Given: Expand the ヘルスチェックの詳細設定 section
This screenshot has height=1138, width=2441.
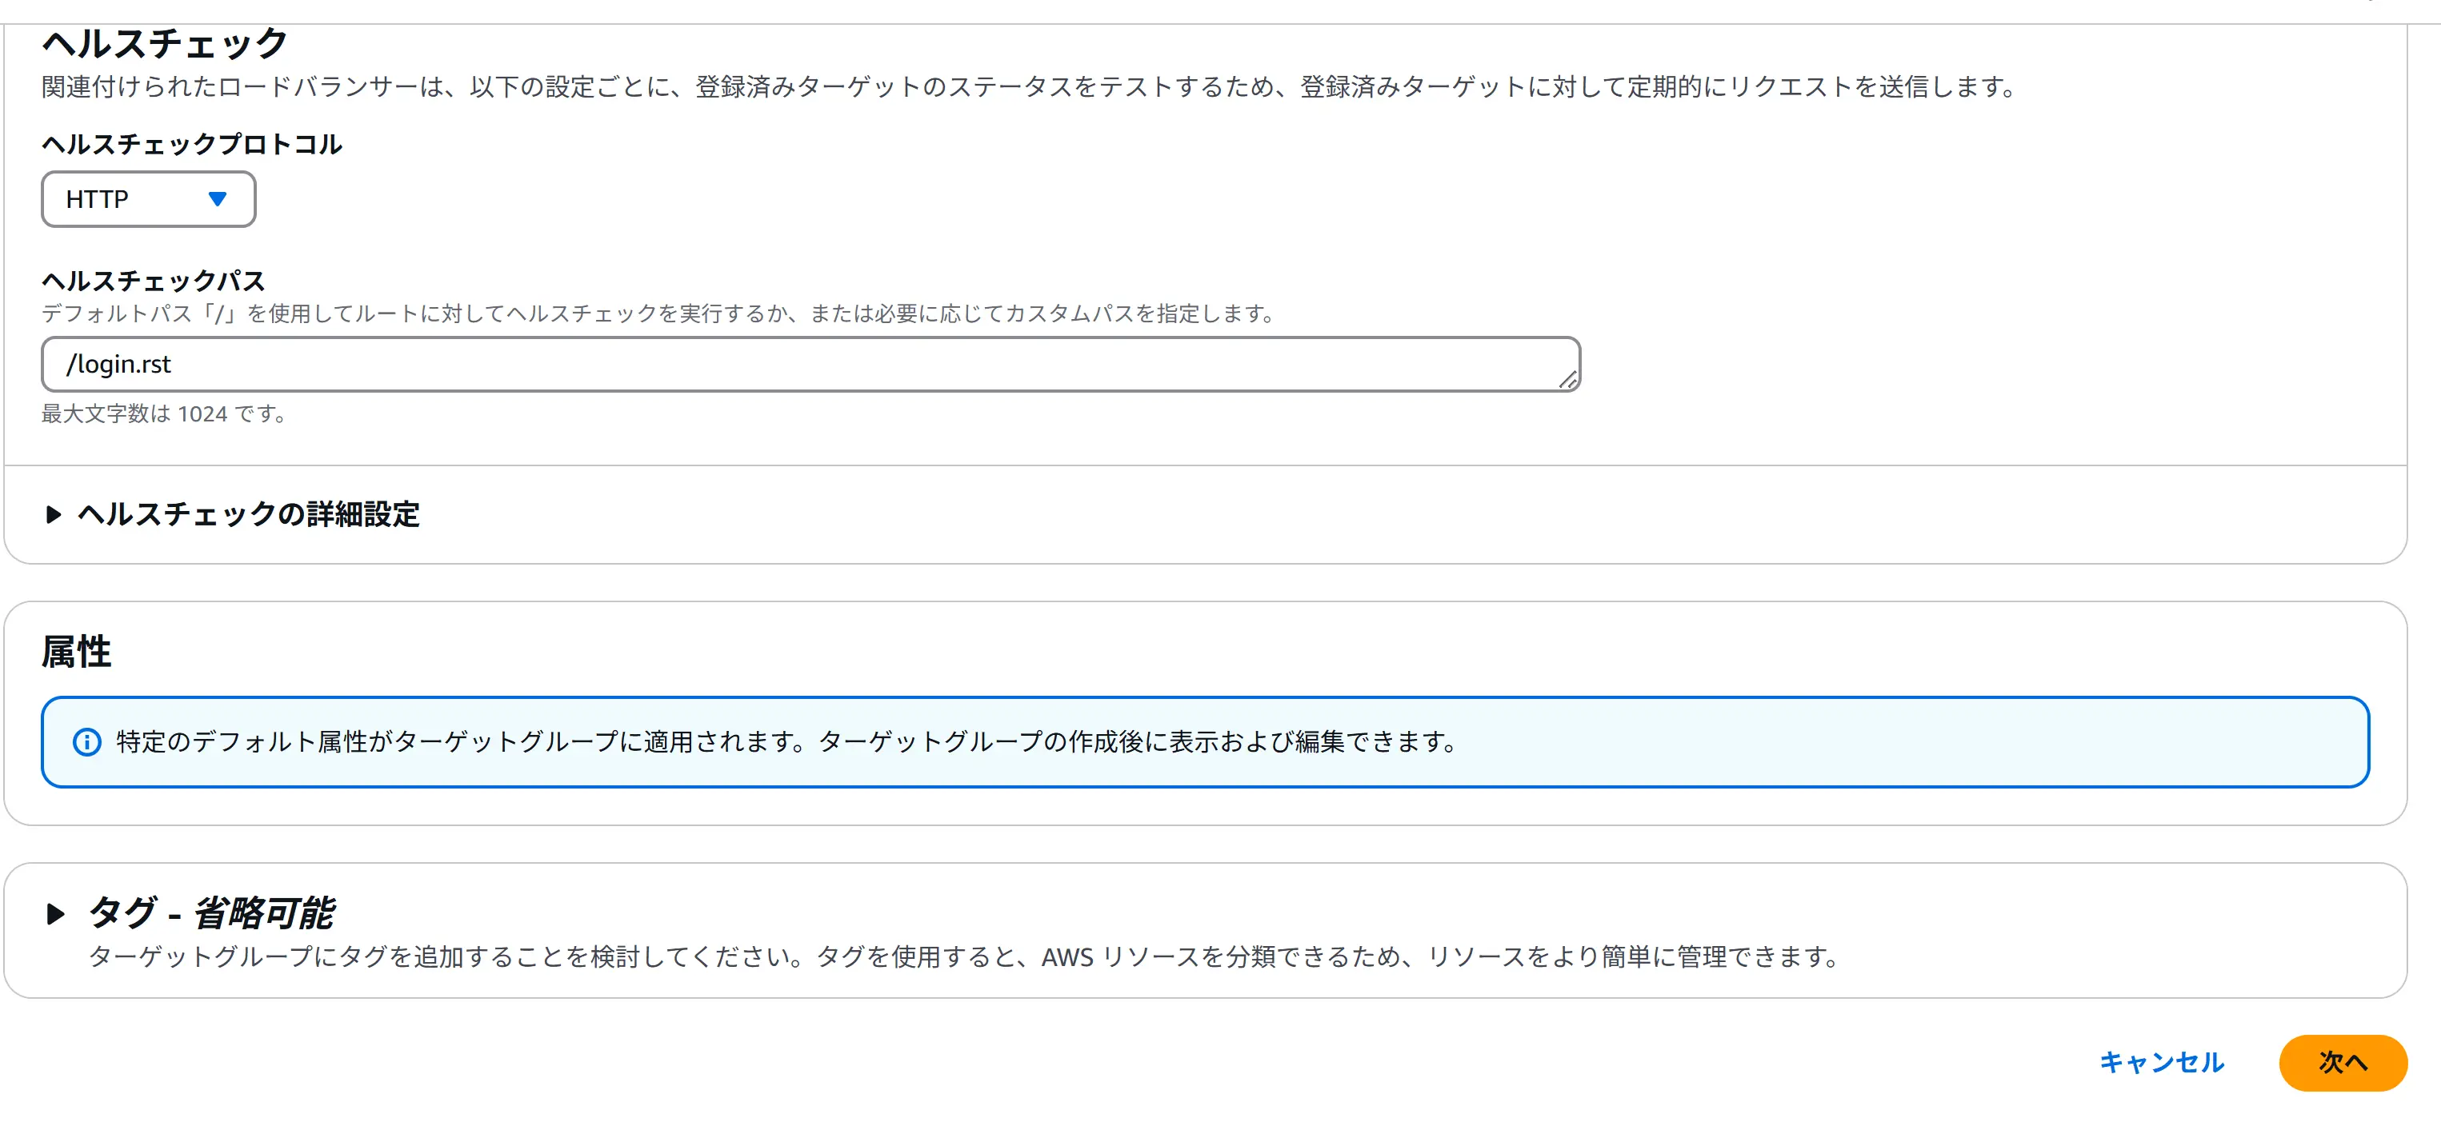Looking at the screenshot, I should pyautogui.click(x=248, y=514).
